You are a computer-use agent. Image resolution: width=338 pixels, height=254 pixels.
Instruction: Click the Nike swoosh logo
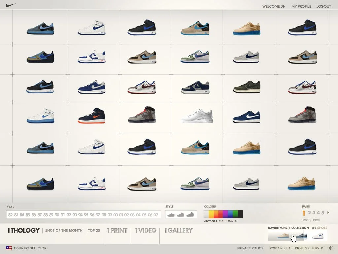click(x=10, y=5)
